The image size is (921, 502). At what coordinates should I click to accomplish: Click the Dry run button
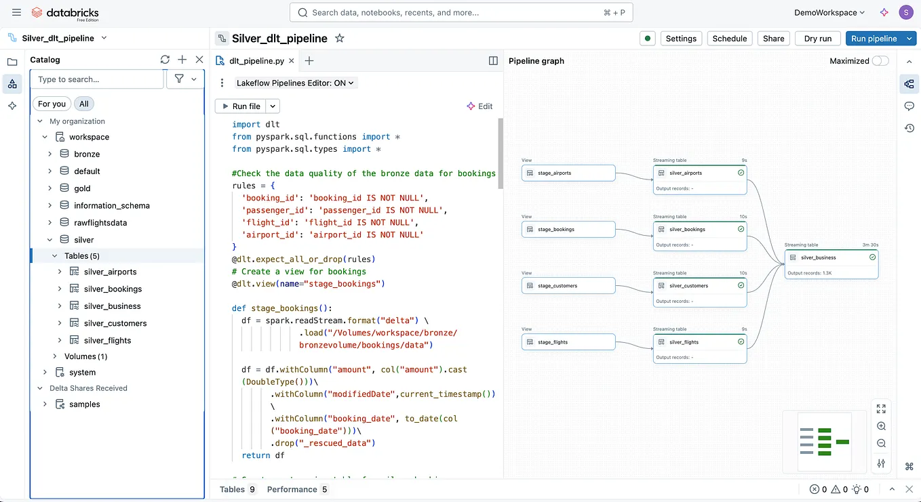click(817, 39)
